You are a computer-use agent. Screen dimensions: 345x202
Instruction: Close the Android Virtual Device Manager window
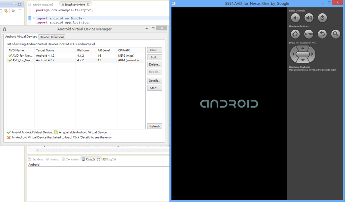[162, 28]
